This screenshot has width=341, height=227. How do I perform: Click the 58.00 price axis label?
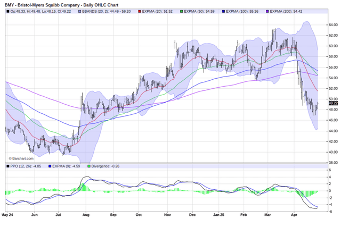(x=333, y=57)
